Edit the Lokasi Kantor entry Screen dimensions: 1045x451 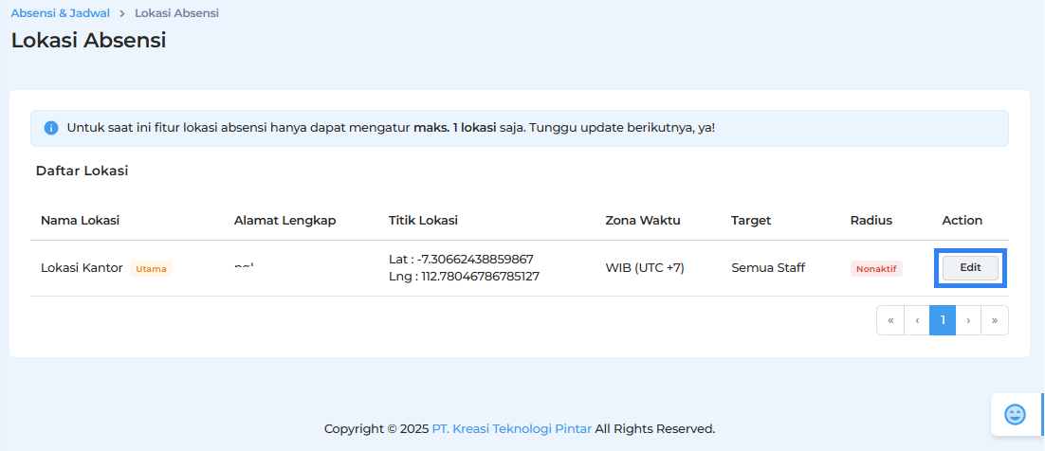(970, 268)
